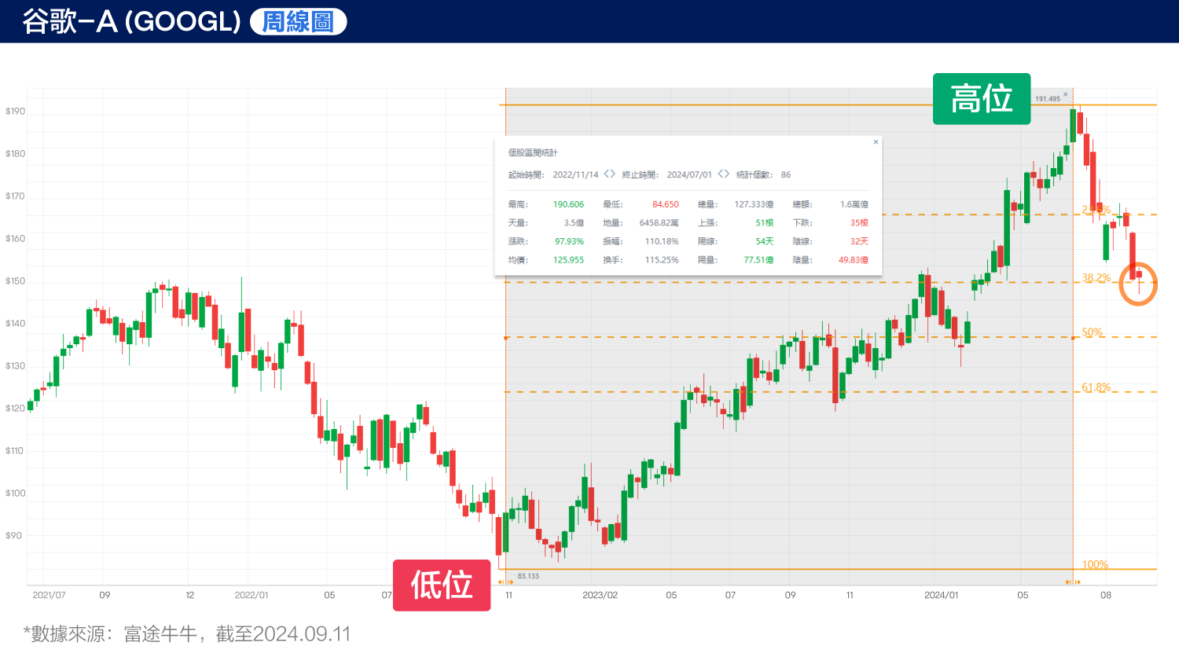Viewport: 1179px width, 668px height.
Task: Click the left arrow beside 終止時間 2024/07/01
Action: click(x=719, y=174)
